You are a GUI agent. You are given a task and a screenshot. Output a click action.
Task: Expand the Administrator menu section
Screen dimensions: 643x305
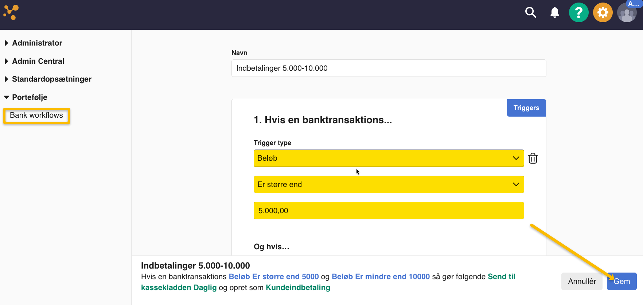coord(37,43)
